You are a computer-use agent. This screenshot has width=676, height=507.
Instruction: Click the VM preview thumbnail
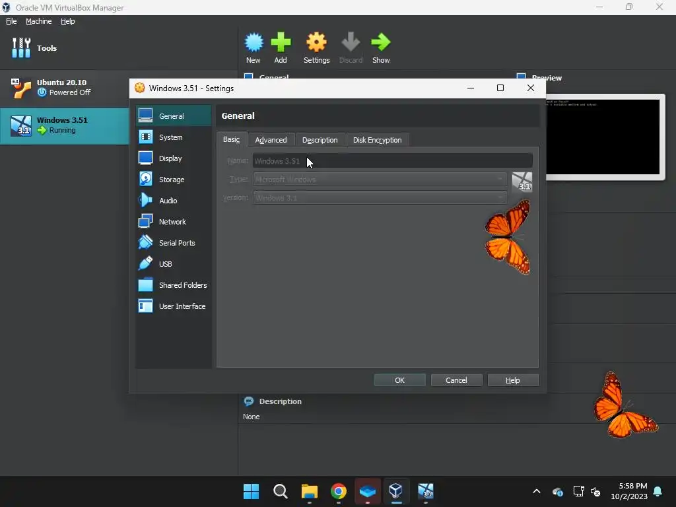point(603,137)
